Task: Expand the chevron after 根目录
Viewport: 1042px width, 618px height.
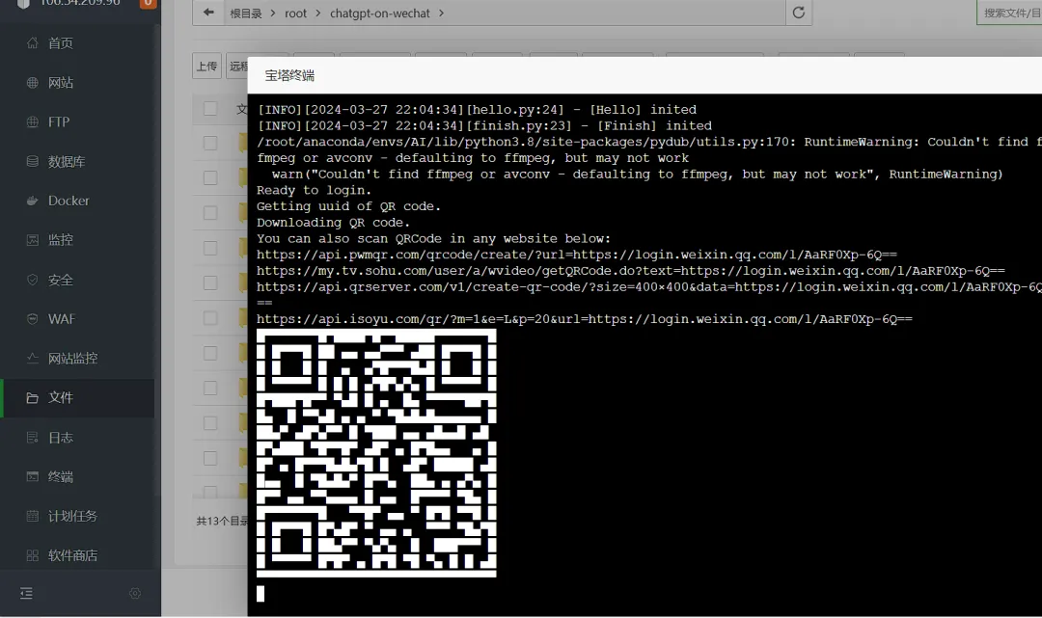Action: (272, 13)
